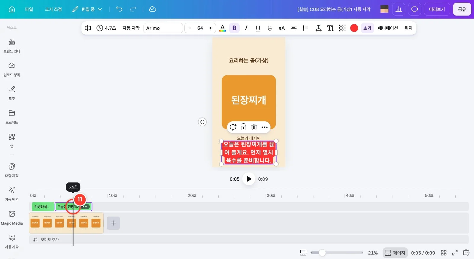The width and height of the screenshot is (474, 259).
Task: Toggle bold formatting
Action: [x=234, y=28]
